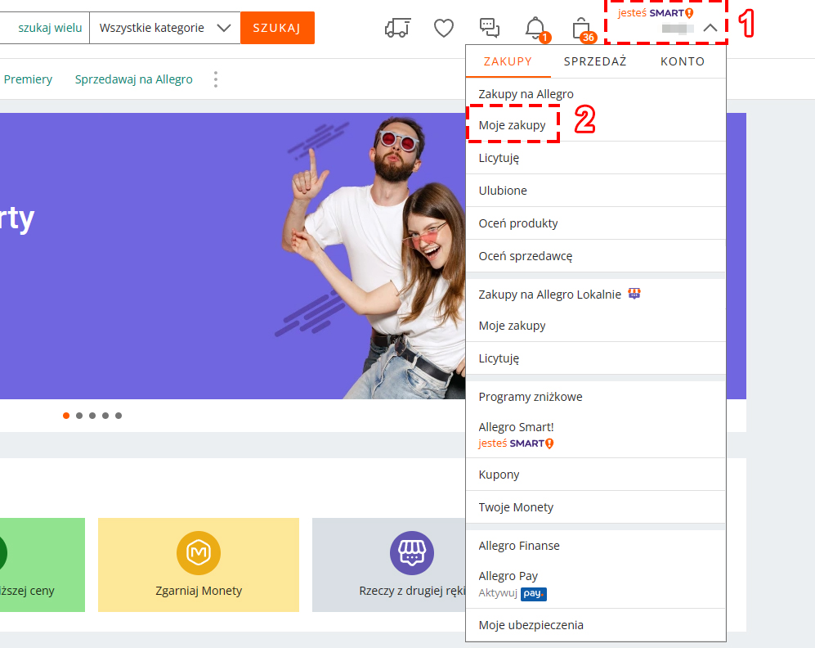This screenshot has width=815, height=648.
Task: Click the three-dot more menu icon
Action: tap(216, 79)
